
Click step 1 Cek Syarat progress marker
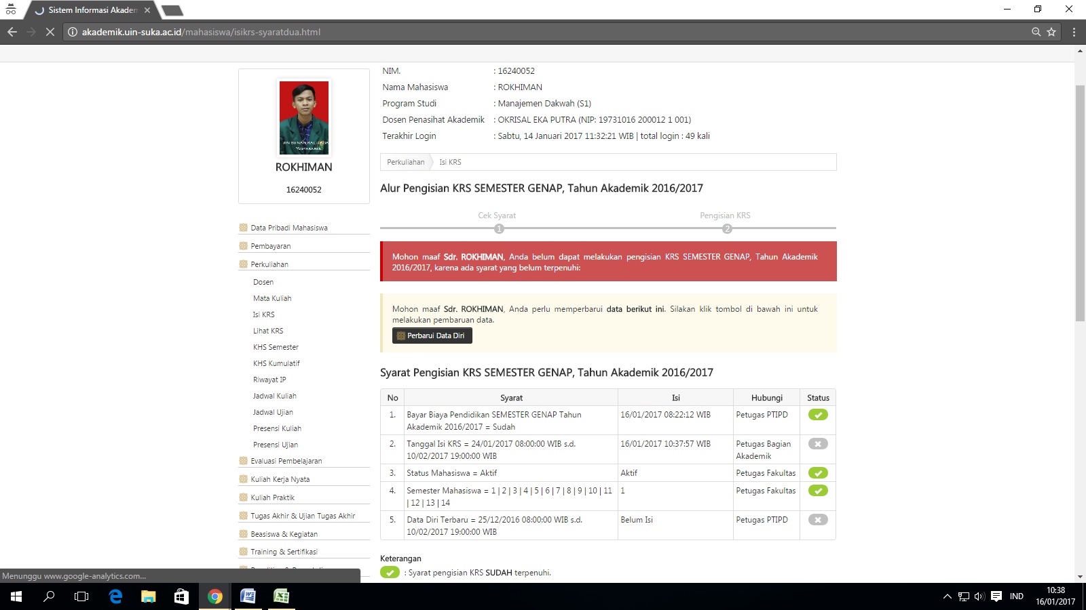499,228
